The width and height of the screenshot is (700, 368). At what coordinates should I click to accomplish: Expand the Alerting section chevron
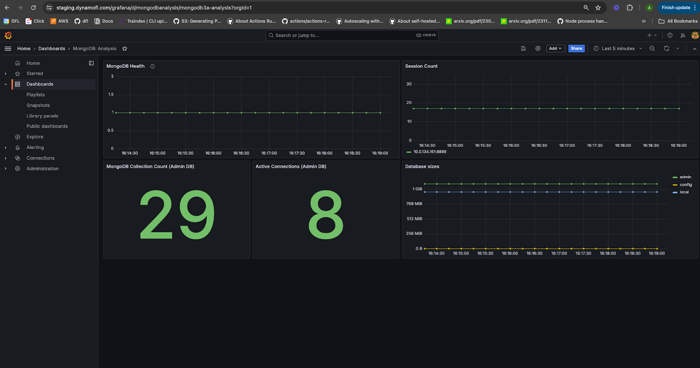click(6, 148)
